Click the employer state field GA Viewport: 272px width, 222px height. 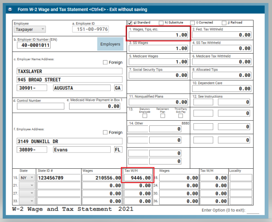coord(118,88)
